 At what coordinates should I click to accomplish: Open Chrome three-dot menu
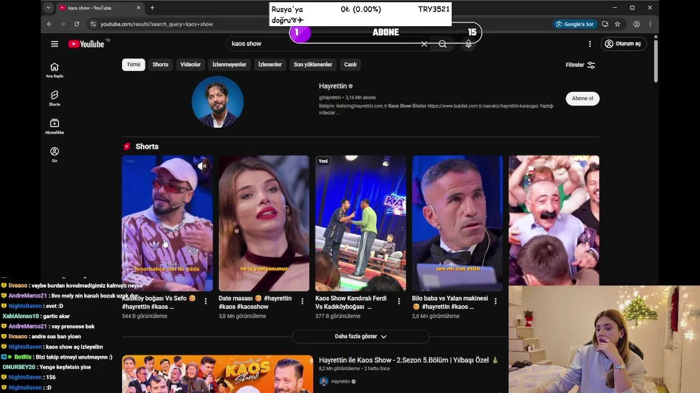pyautogui.click(x=650, y=24)
